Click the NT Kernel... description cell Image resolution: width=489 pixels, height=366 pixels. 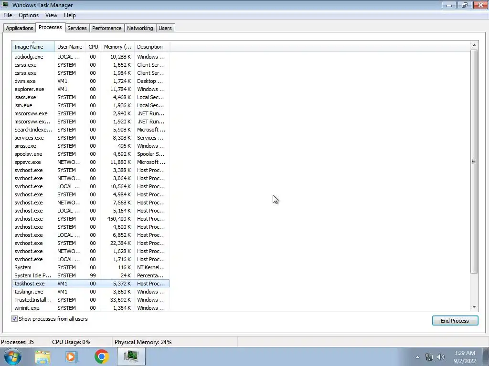pyautogui.click(x=150, y=267)
